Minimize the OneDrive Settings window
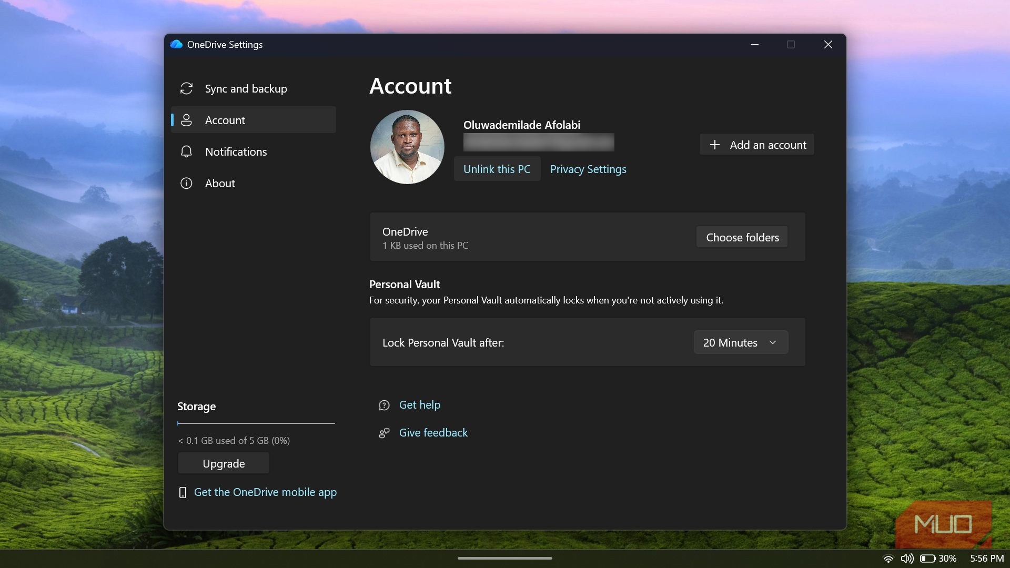Screen dimensions: 1010x568 click(754, 45)
